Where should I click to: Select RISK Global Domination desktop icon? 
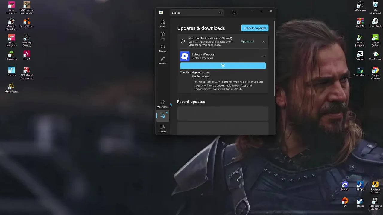coord(27,73)
